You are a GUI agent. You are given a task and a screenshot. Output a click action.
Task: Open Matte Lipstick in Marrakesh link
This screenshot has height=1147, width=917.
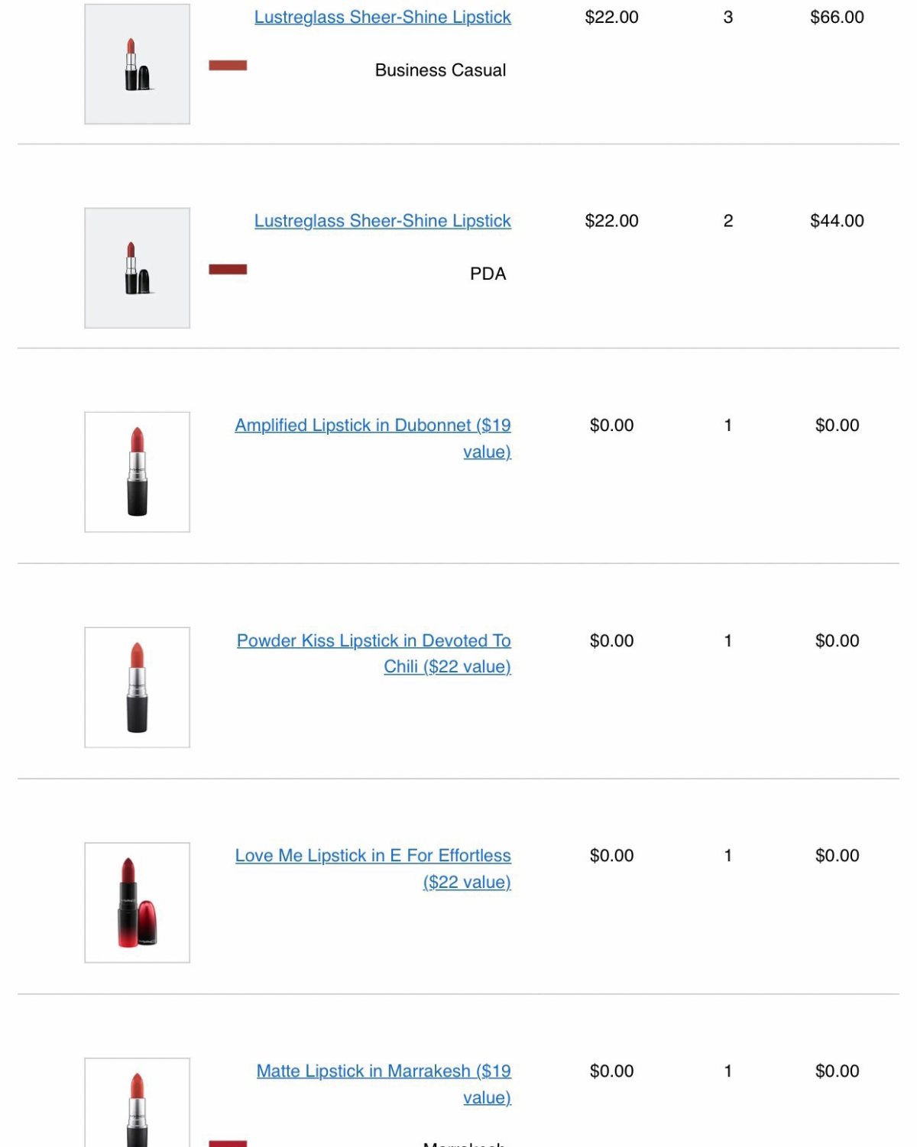click(384, 1084)
